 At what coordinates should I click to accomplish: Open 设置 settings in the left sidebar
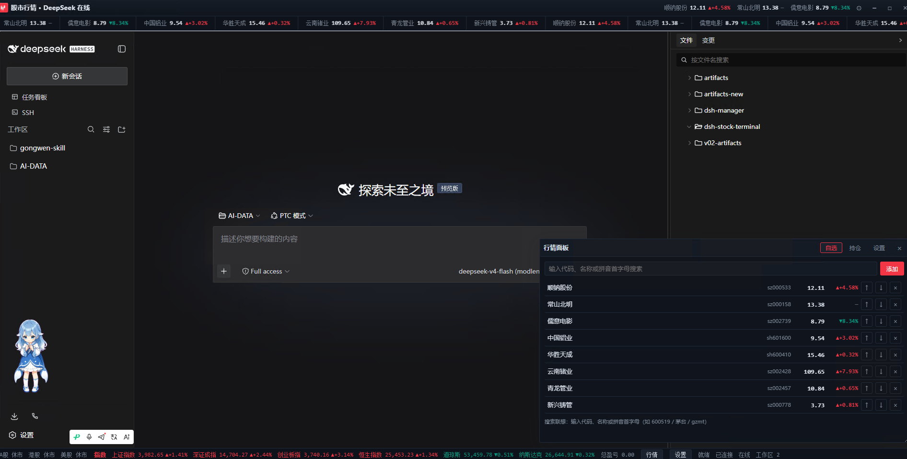[x=22, y=435]
